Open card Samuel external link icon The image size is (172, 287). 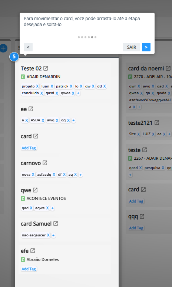[56, 223]
